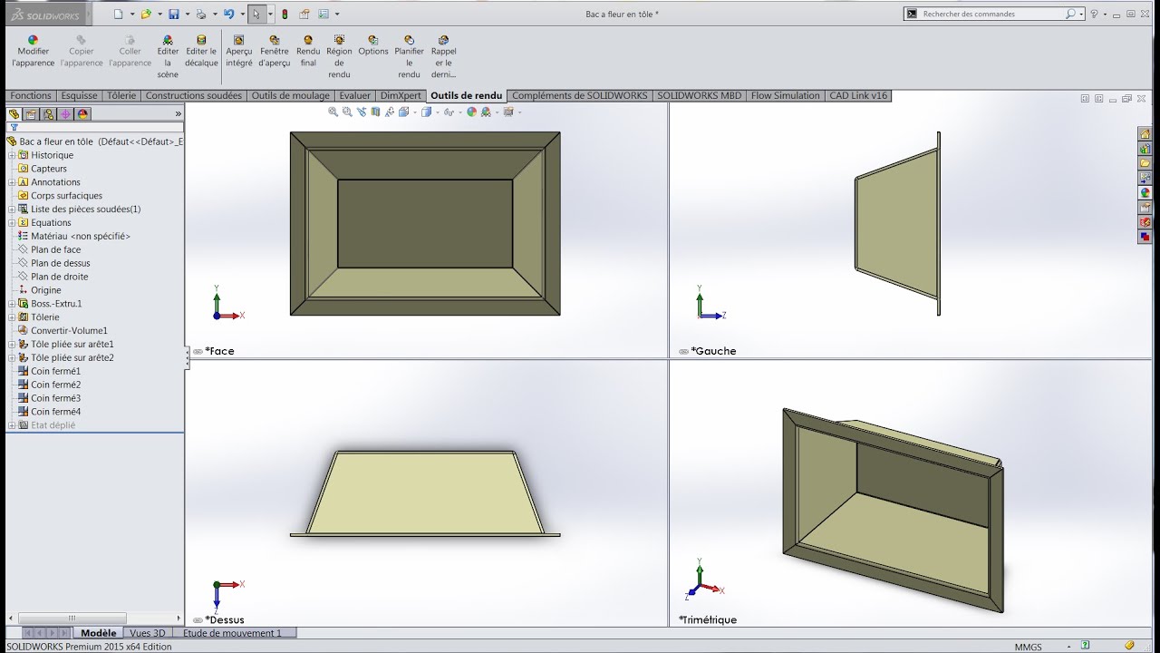Click the MMGS unit system status entry

1028,647
